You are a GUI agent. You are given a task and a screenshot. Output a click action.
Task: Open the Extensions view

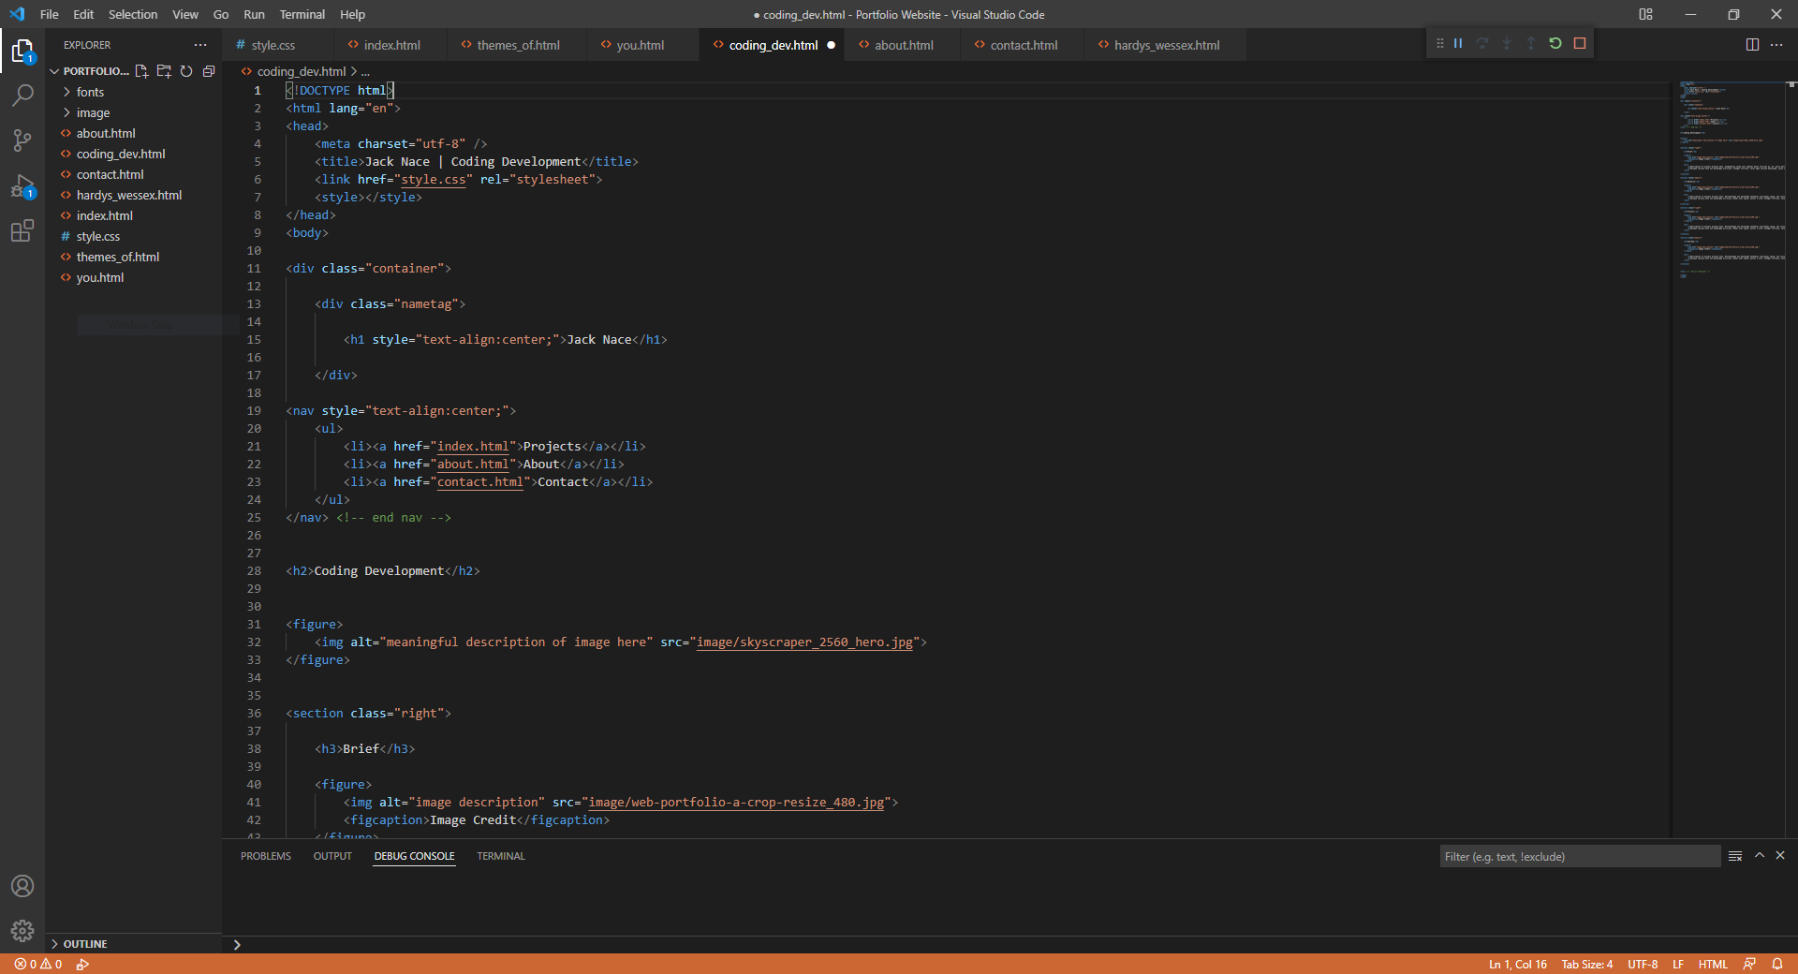(x=22, y=230)
